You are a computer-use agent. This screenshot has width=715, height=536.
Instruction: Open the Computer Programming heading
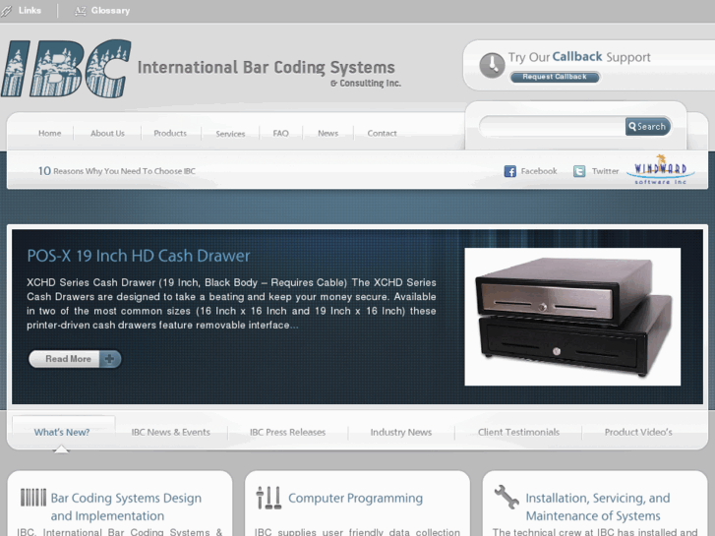355,498
